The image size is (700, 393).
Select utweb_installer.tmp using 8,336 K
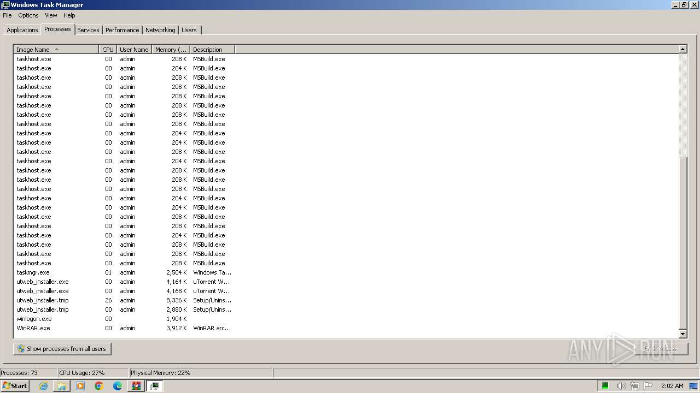(x=124, y=300)
